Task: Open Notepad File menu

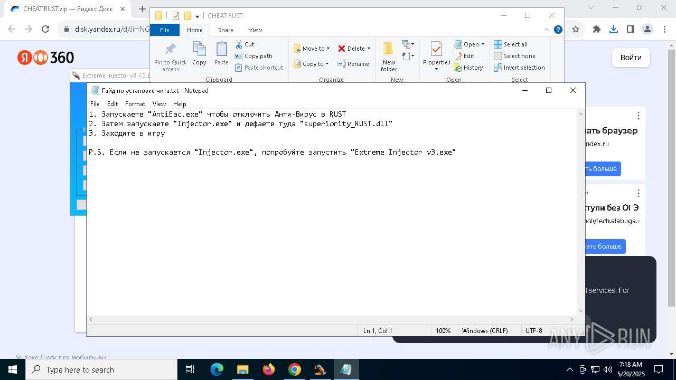Action: (95, 104)
